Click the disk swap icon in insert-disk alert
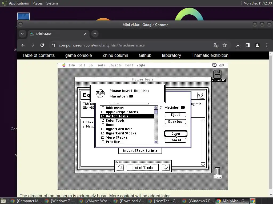 click(100, 93)
